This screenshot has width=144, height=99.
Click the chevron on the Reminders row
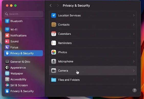coord(134,43)
